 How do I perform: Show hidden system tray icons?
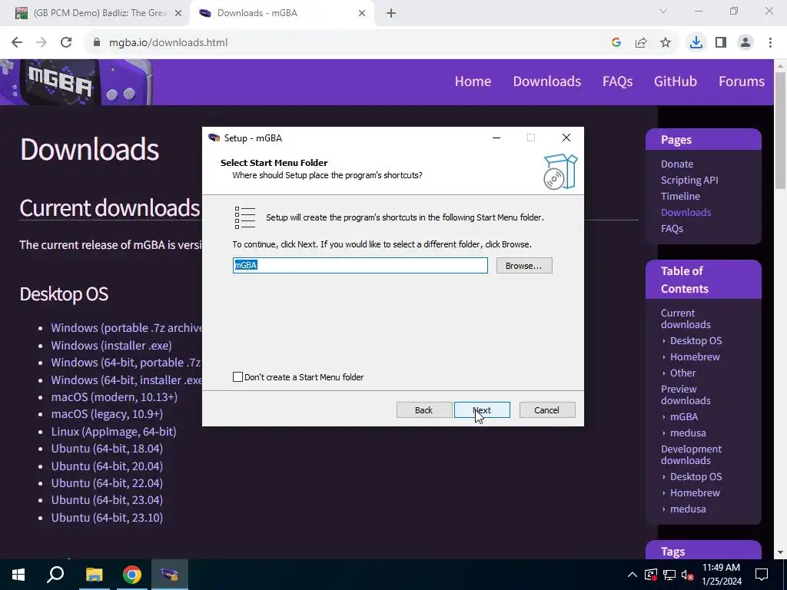633,575
